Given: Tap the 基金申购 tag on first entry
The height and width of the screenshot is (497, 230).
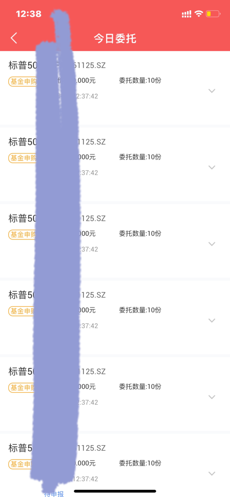Looking at the screenshot, I should click(23, 82).
